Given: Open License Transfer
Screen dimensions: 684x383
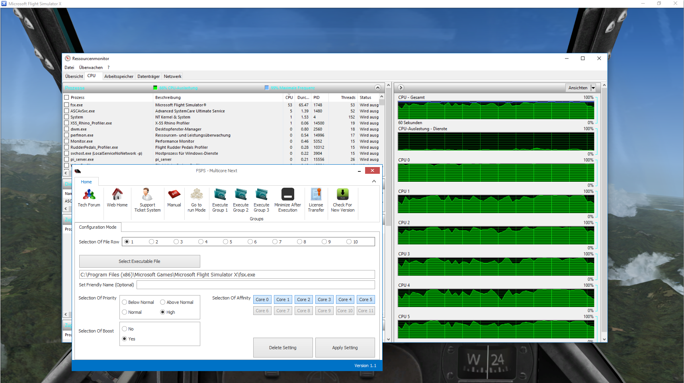Looking at the screenshot, I should [x=316, y=194].
